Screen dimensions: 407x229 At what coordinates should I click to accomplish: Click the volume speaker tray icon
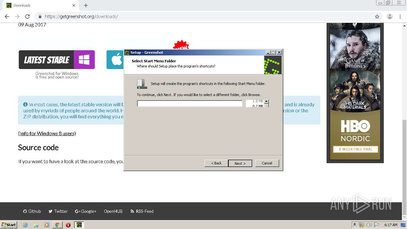click(x=369, y=225)
